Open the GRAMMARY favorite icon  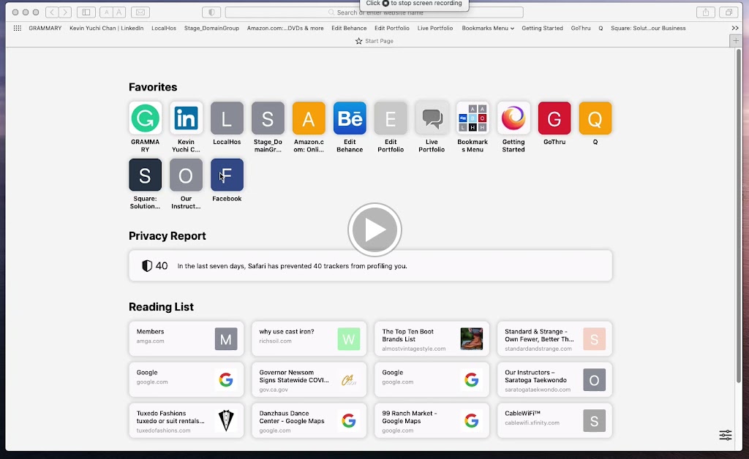click(x=146, y=118)
